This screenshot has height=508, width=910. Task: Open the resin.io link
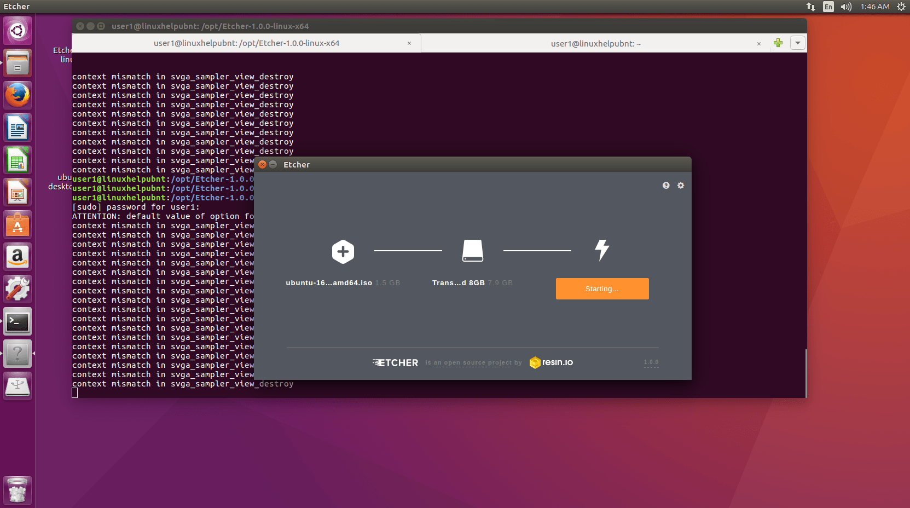click(x=551, y=362)
